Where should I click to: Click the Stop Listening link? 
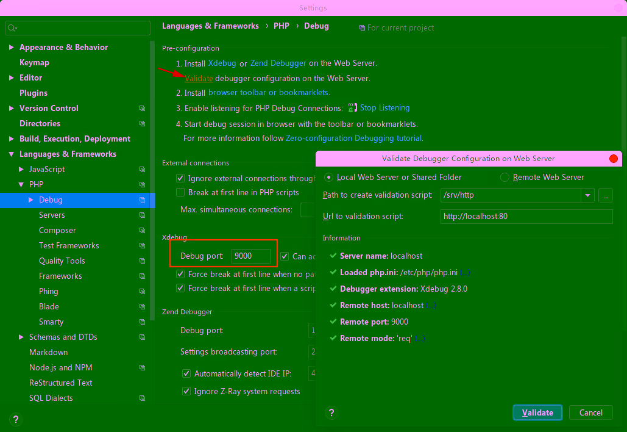click(384, 108)
